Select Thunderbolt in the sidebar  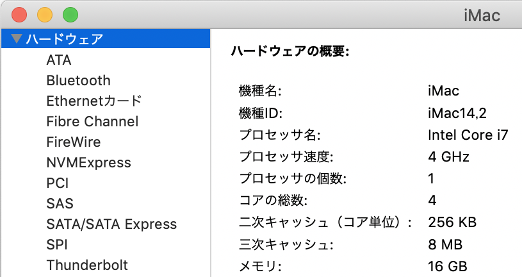pos(87,265)
